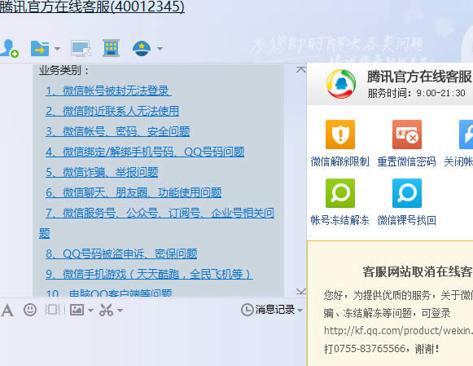473x366 pixels.
Task: Click the 微信解除限制 orange shield icon
Action: [x=340, y=134]
